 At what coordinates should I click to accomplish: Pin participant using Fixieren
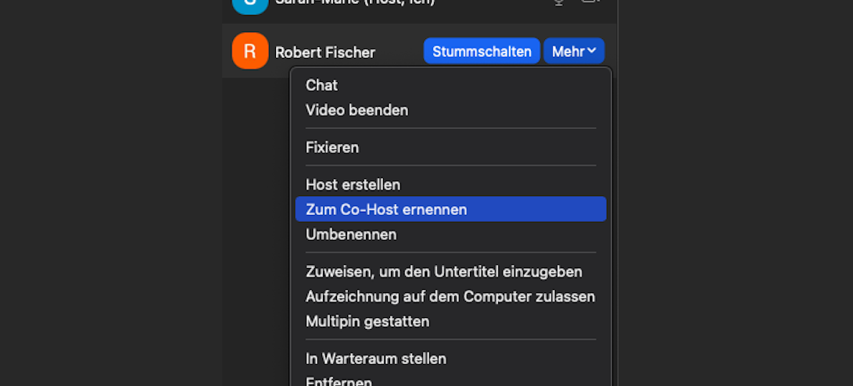(x=332, y=147)
